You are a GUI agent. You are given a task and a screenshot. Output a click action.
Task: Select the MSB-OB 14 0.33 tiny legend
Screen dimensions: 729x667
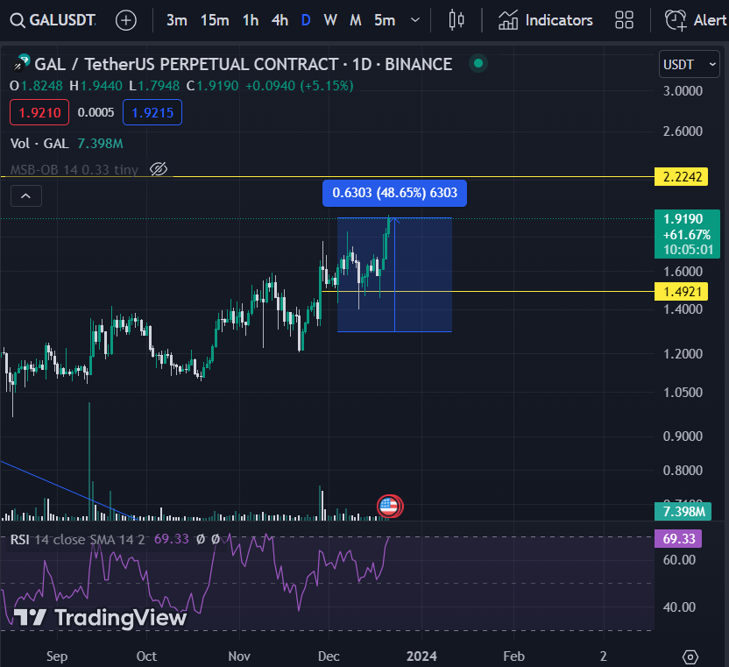coord(74,169)
